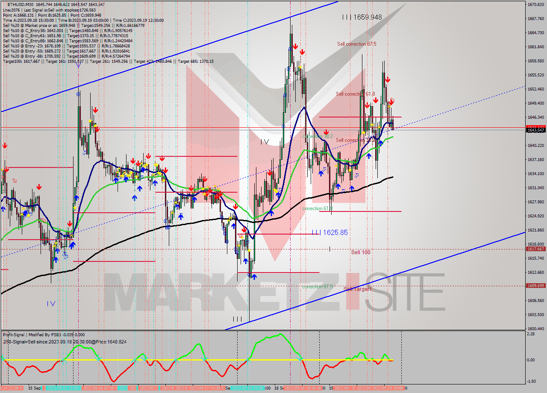Click the 1659.948 wave label
This screenshot has width=547, height=393.
pyautogui.click(x=362, y=17)
